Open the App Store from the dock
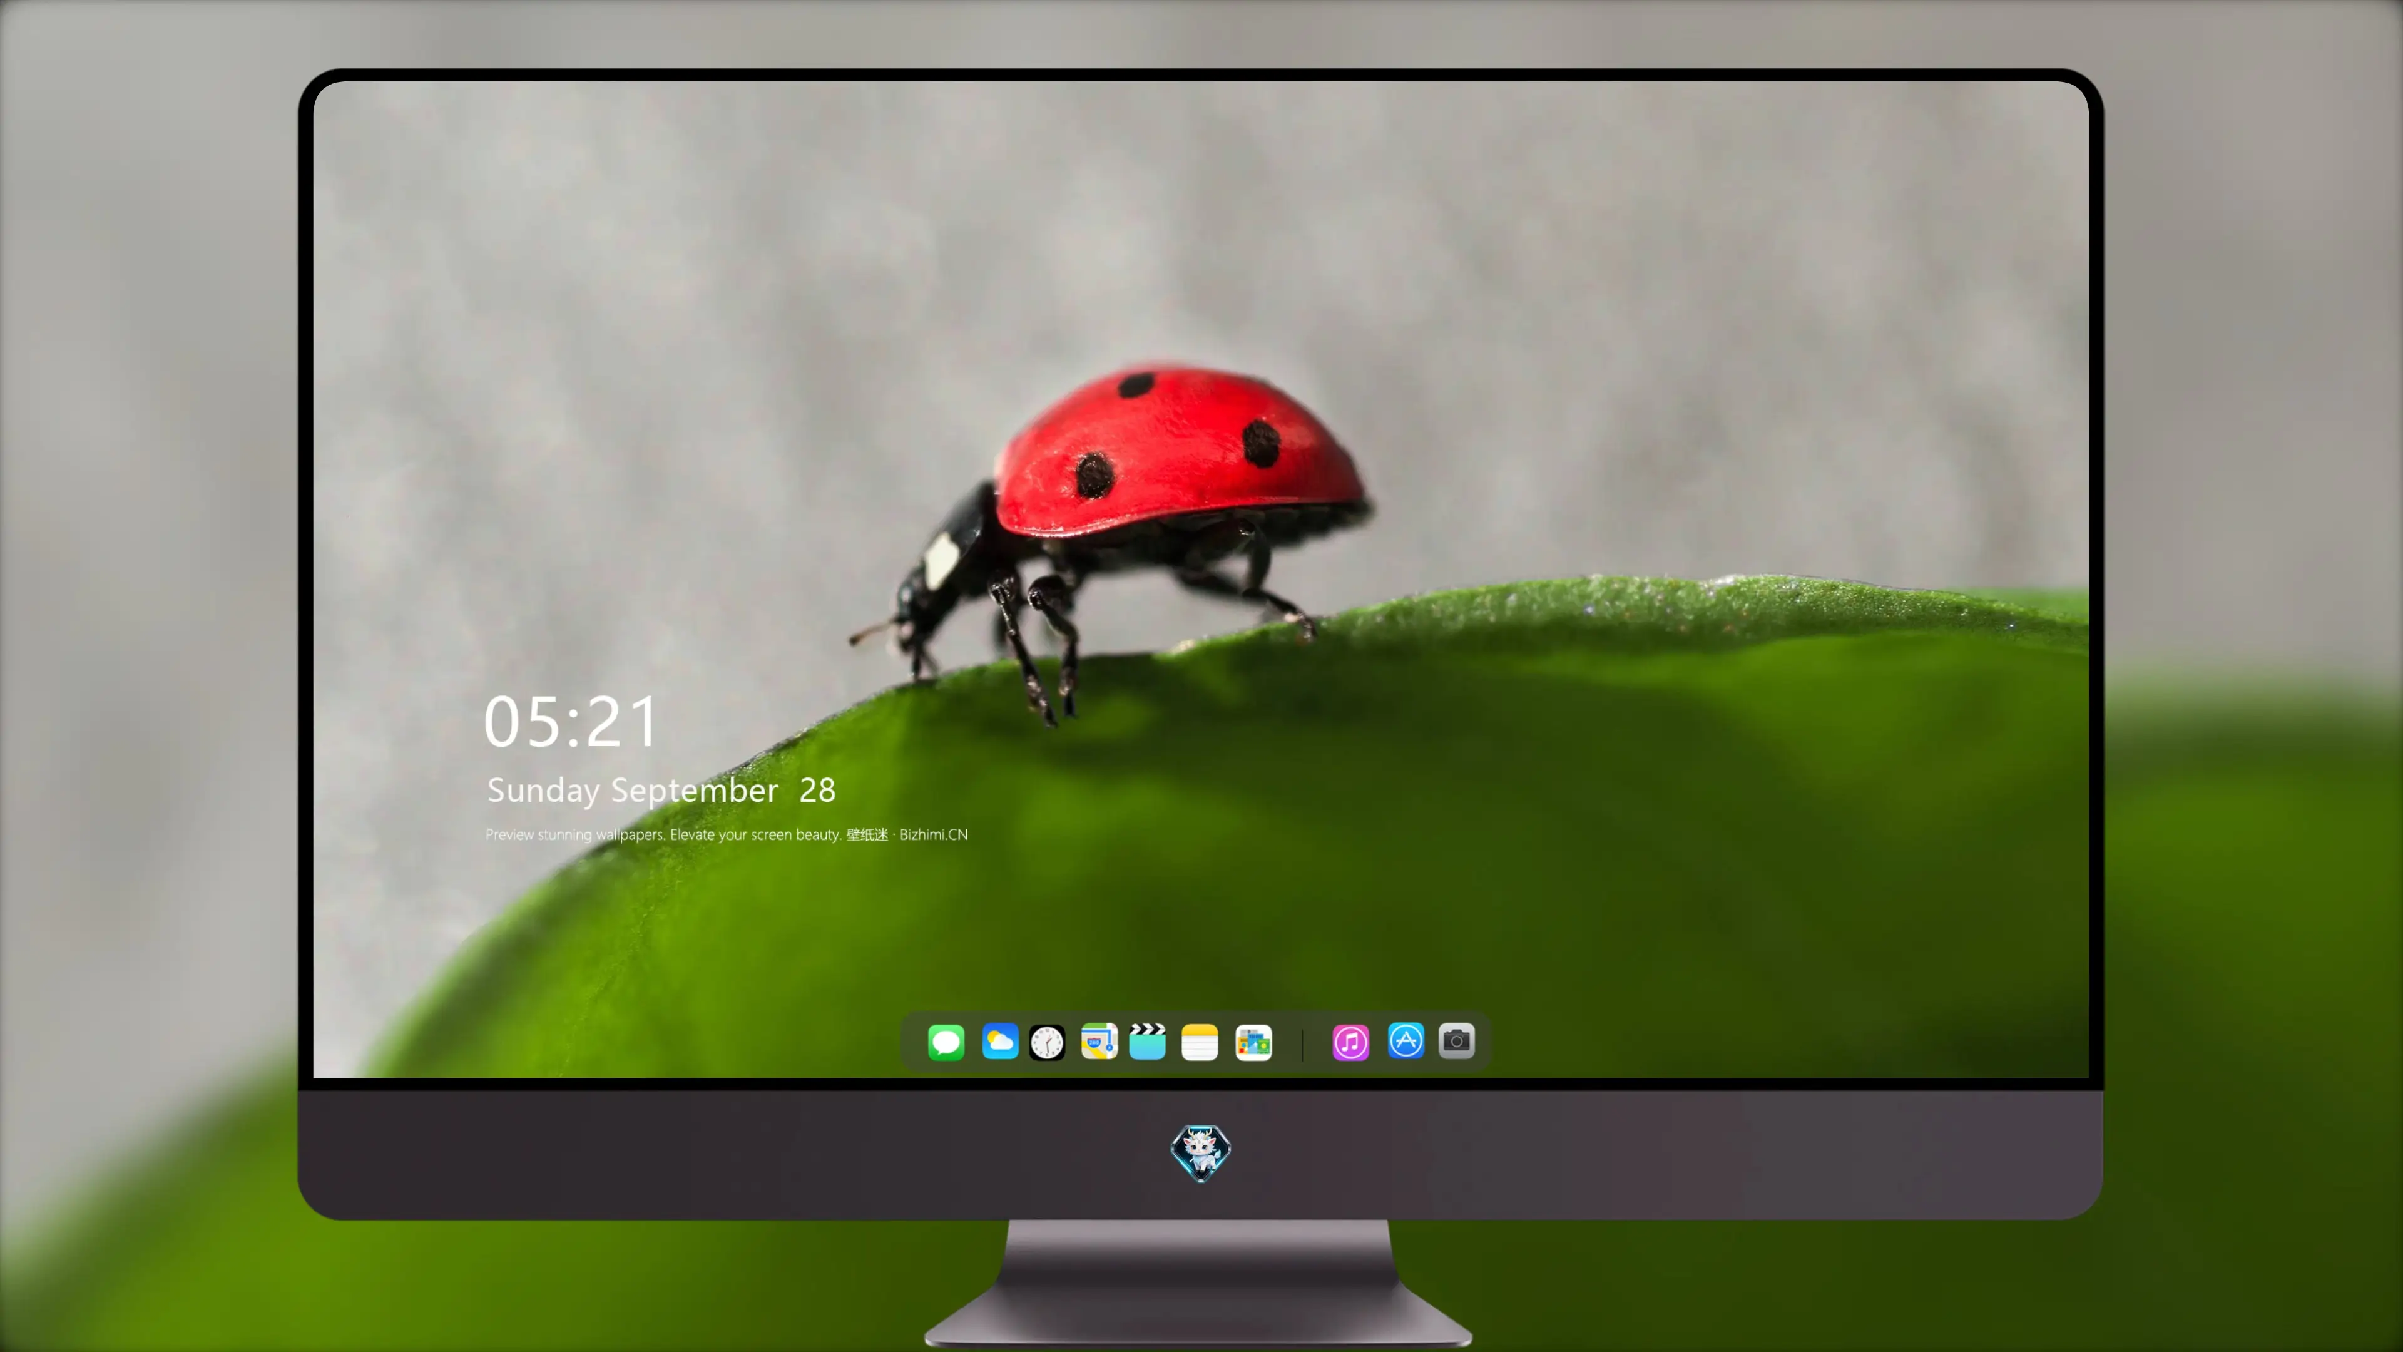Screen dimensions: 2403x1352 [1406, 1040]
